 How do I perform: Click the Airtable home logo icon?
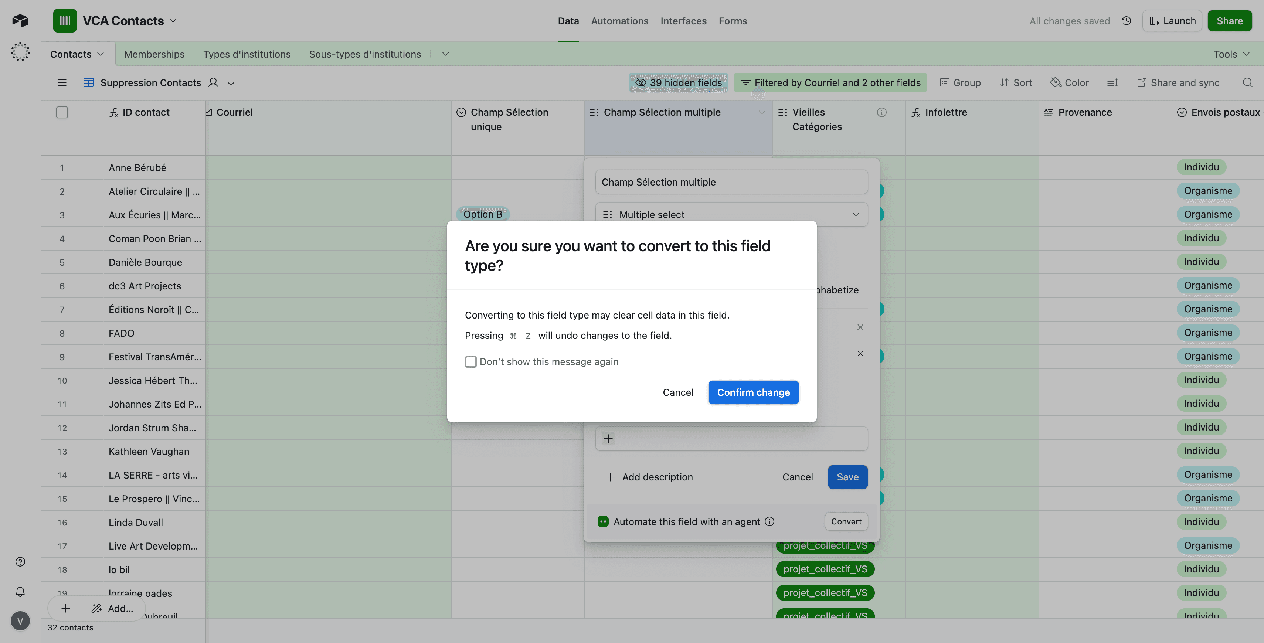[20, 21]
